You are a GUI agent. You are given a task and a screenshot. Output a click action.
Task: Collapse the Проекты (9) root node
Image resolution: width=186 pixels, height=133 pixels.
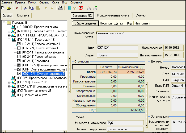4,23
